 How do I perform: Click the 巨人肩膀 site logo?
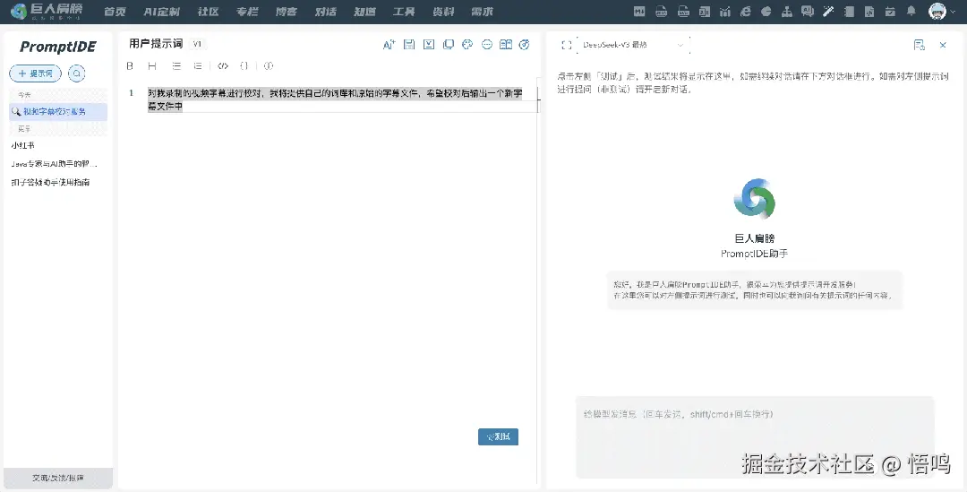coord(47,11)
